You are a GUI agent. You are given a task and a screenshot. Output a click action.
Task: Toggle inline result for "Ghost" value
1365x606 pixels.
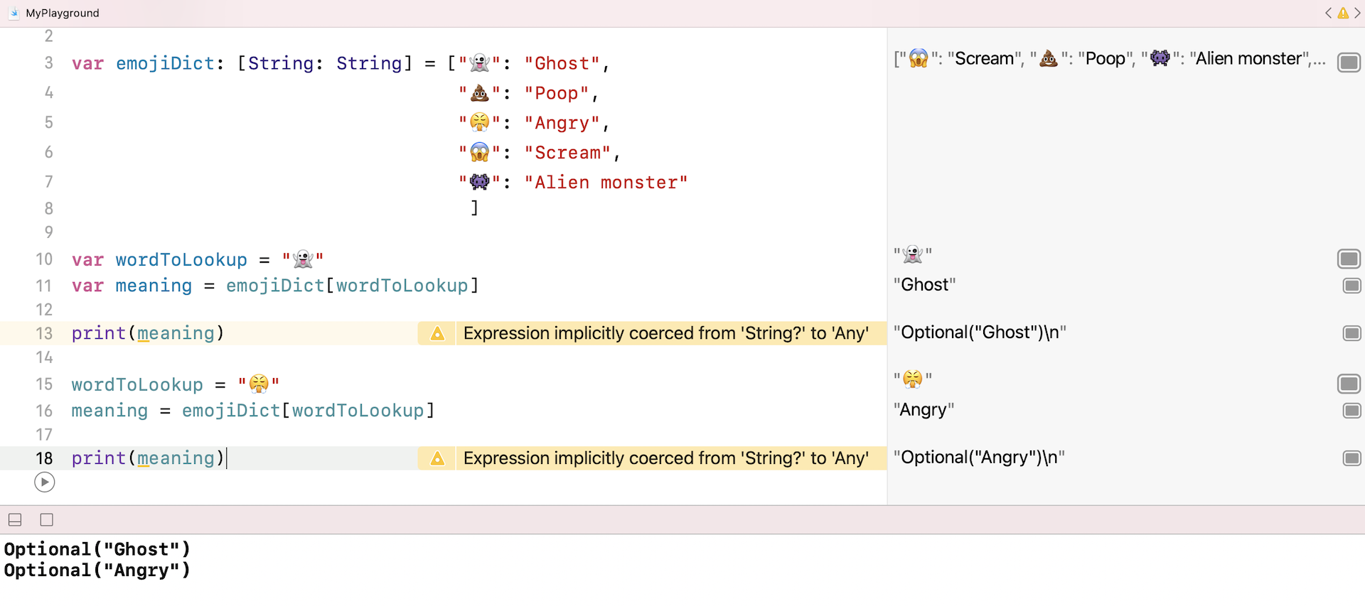1351,286
